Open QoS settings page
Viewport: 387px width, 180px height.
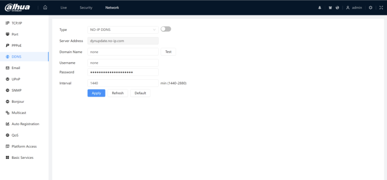tap(24, 135)
